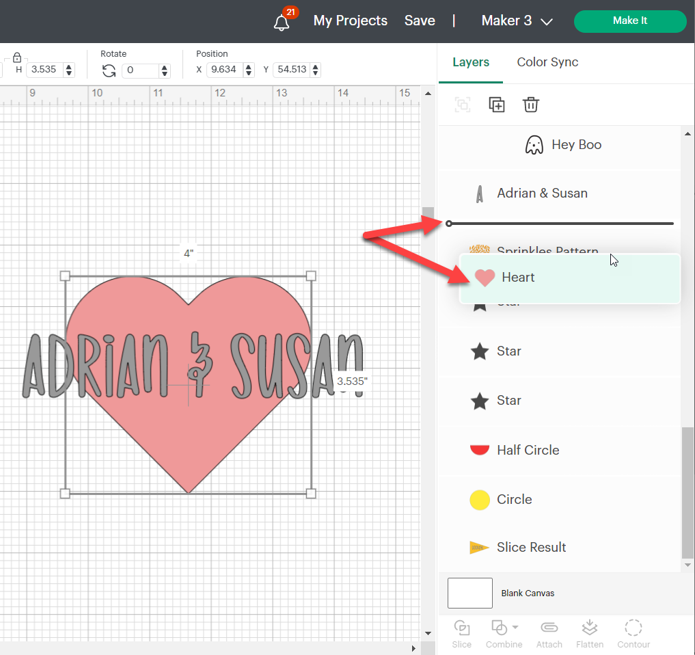The image size is (695, 655).
Task: Click the Blank Canvas color swatch
Action: coord(469,593)
